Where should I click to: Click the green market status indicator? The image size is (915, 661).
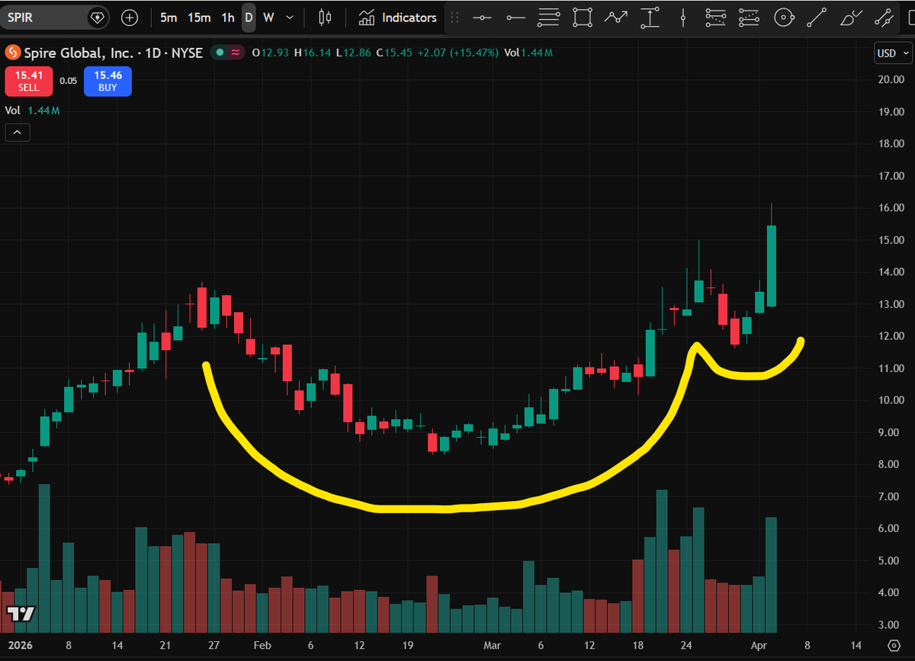[219, 53]
